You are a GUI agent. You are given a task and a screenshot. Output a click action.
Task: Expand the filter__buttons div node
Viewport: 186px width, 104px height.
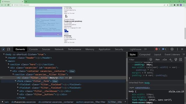(18, 94)
